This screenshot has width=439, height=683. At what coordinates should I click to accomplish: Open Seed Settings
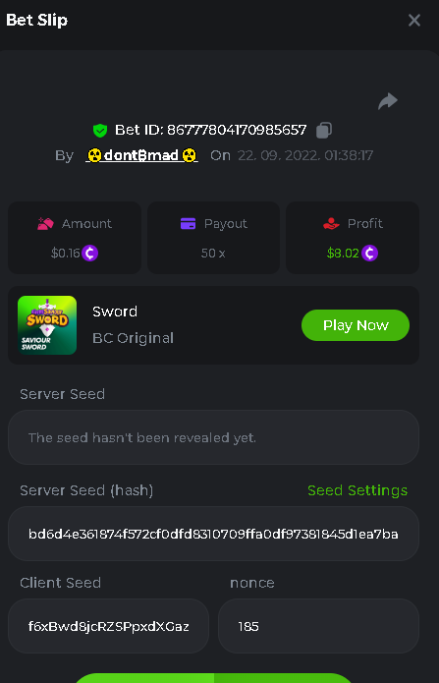pyautogui.click(x=357, y=490)
